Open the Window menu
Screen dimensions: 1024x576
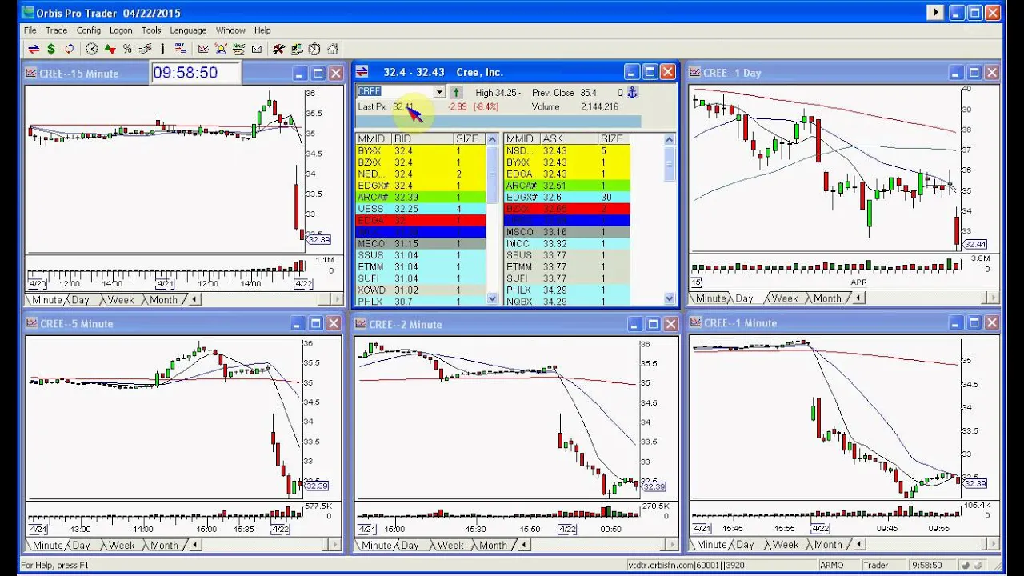click(230, 30)
